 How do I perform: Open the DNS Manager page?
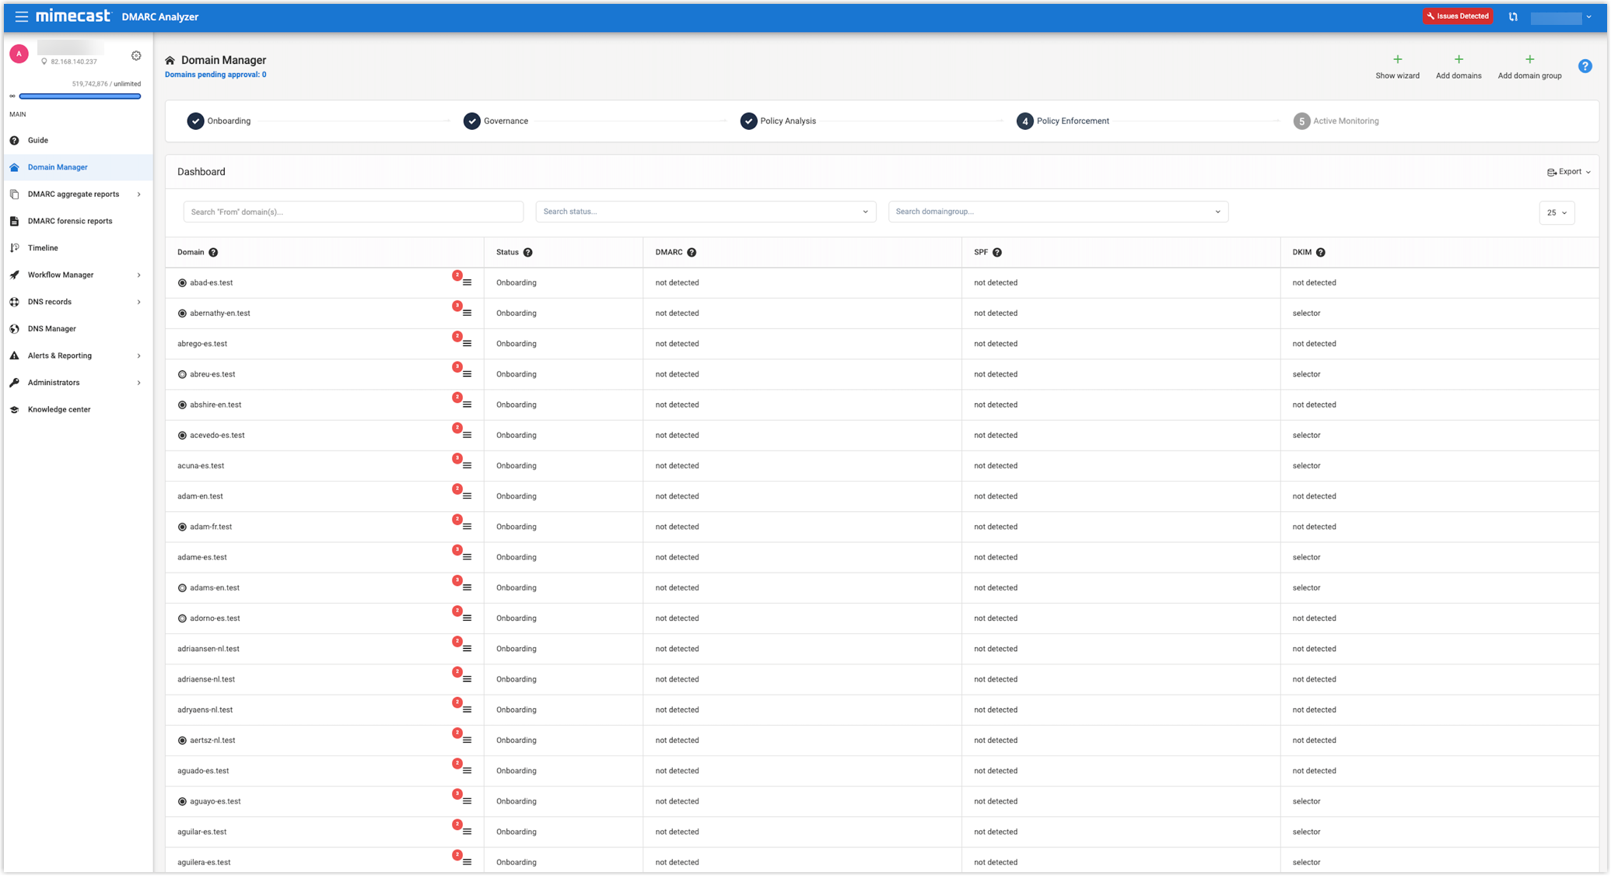coord(51,328)
